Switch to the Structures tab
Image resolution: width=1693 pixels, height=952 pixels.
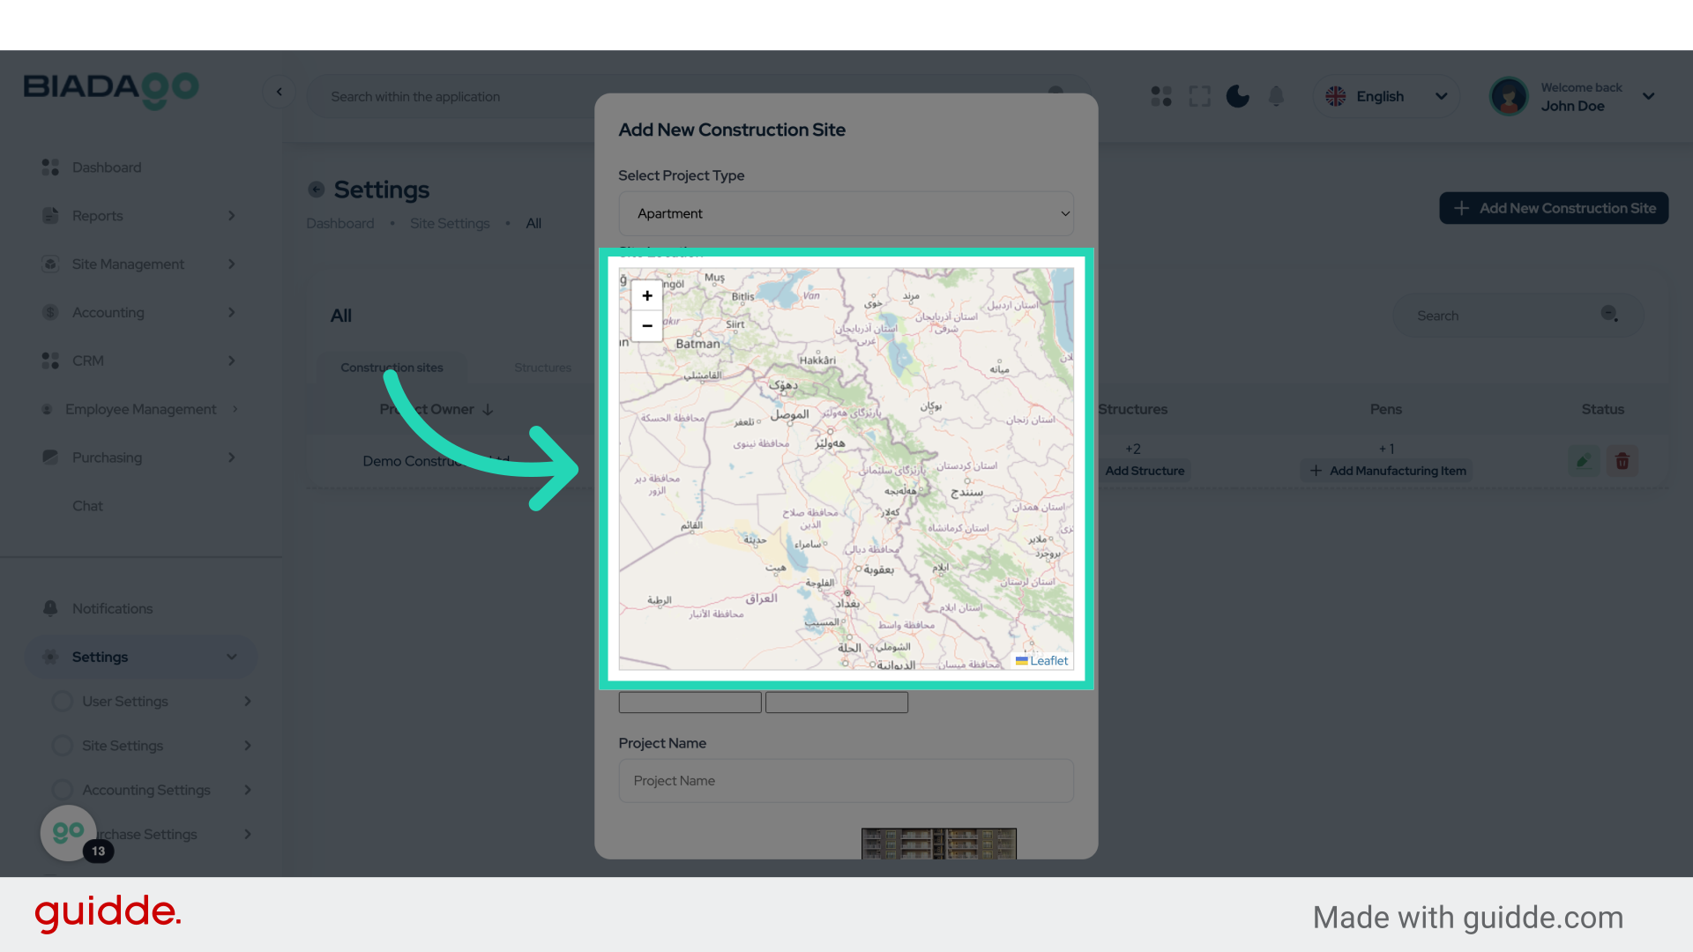click(x=541, y=368)
